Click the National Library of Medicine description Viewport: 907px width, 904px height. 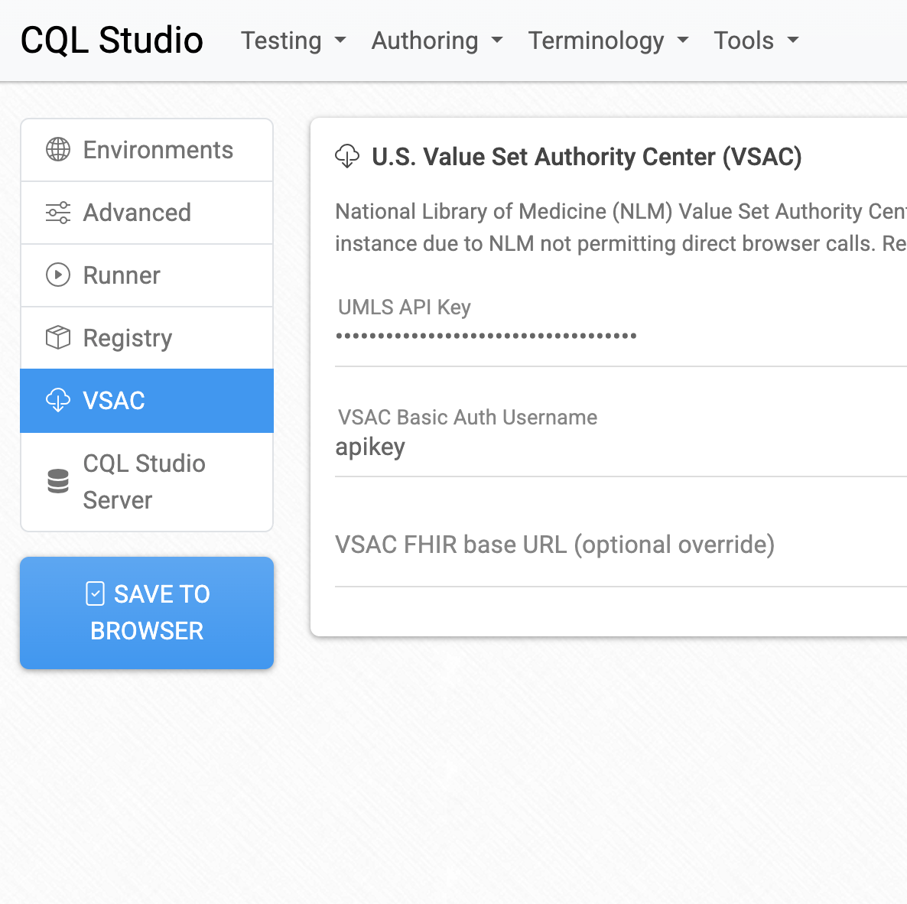point(621,227)
